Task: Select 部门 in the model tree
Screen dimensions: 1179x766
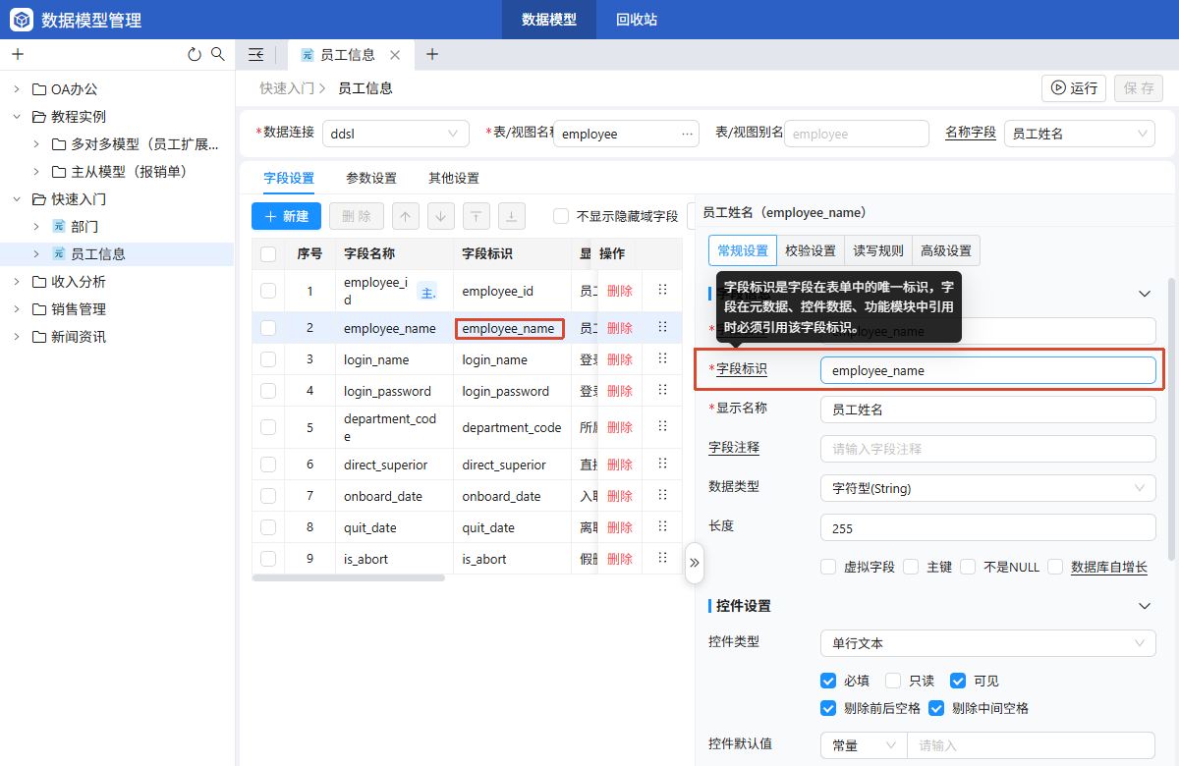Action: [x=84, y=227]
